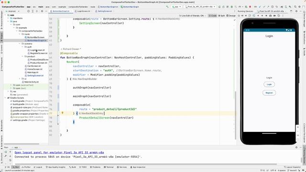Click the Git update project arrow icon

pos(260,7)
